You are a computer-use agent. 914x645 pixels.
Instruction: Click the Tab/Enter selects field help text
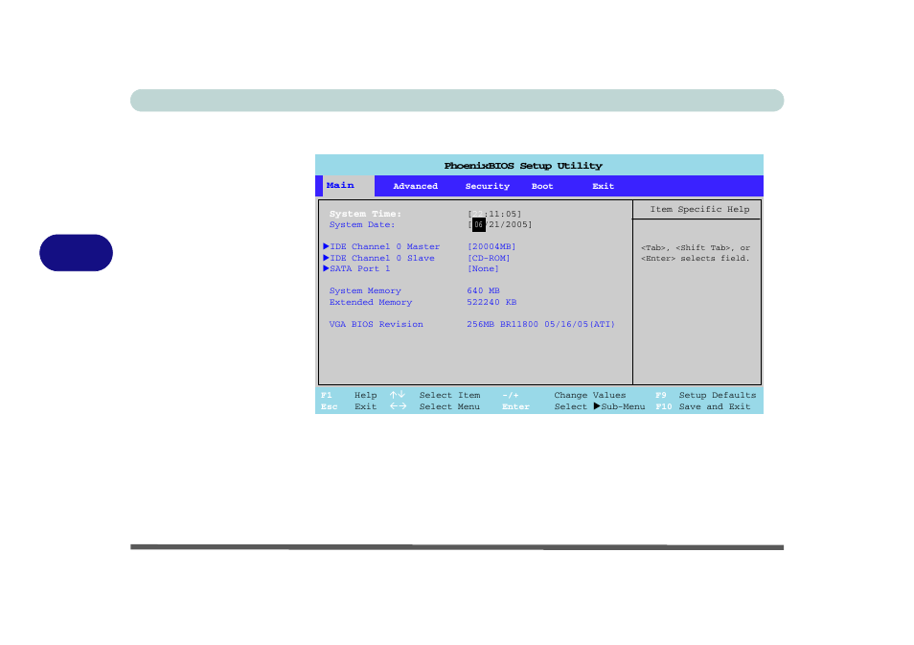pos(696,253)
